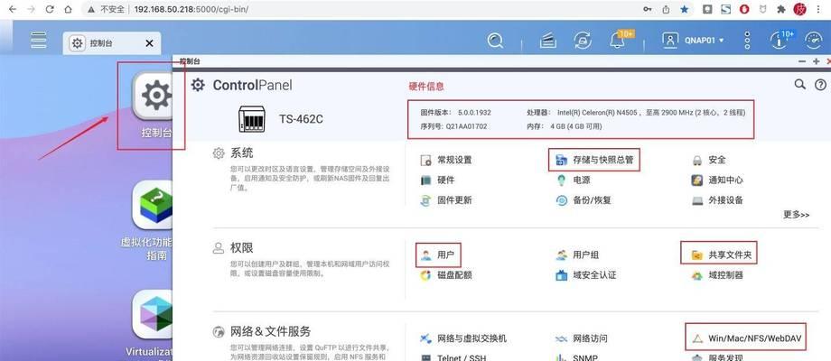831x361 pixels.
Task: Maximize the 控制台 window with plus button
Action: coord(816,61)
